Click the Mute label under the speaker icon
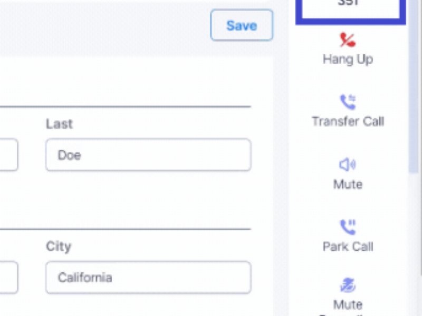 tap(348, 184)
